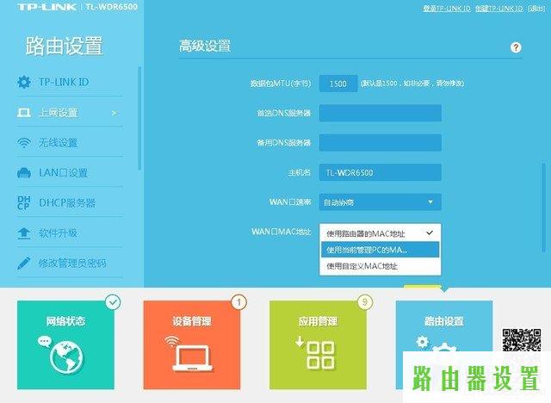
Task: Click the 首选DNS服务器 input field
Action: (381, 113)
